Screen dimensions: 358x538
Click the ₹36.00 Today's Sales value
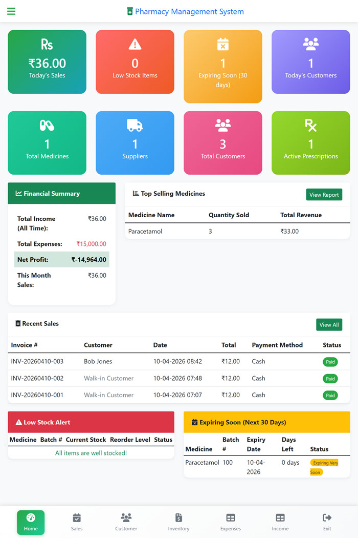(47, 63)
